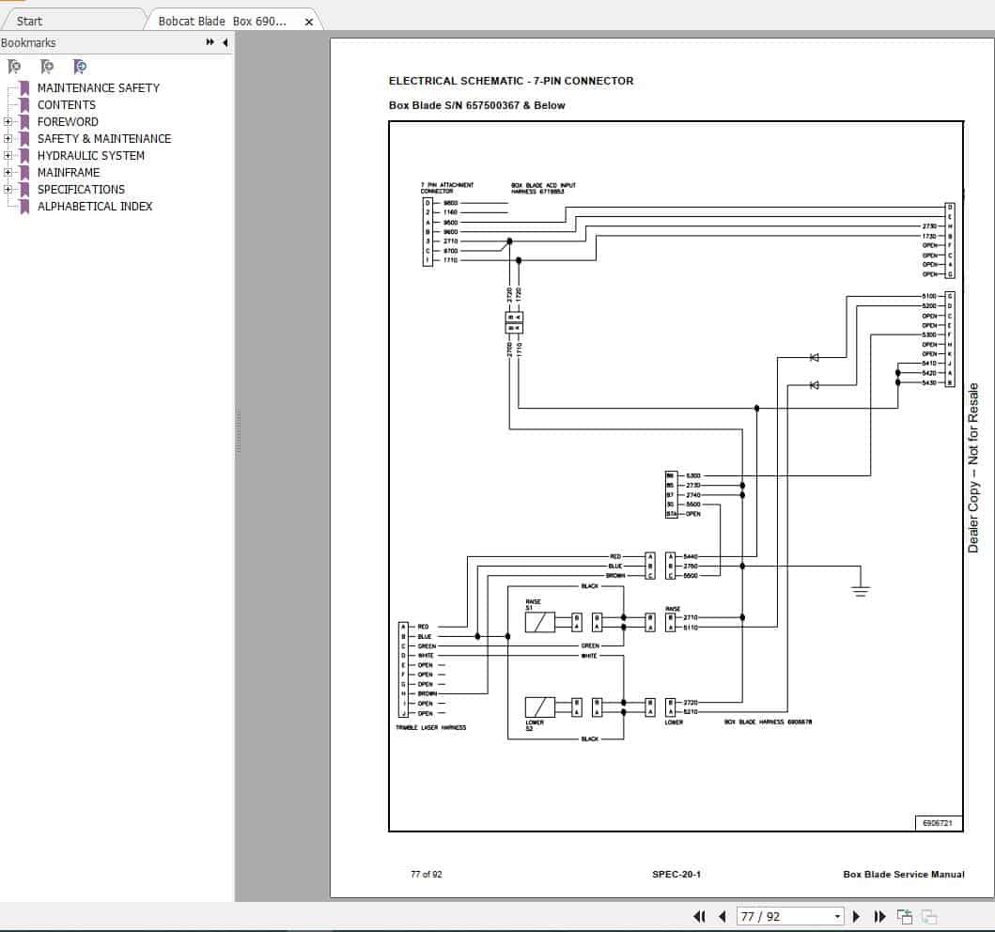Click the blue-arrow bookmark icon
The height and width of the screenshot is (932, 995).
point(80,66)
